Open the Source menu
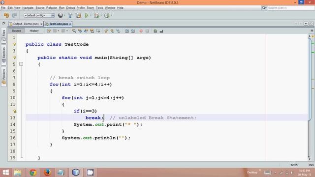This screenshot has width=315, height=177. point(40,8)
